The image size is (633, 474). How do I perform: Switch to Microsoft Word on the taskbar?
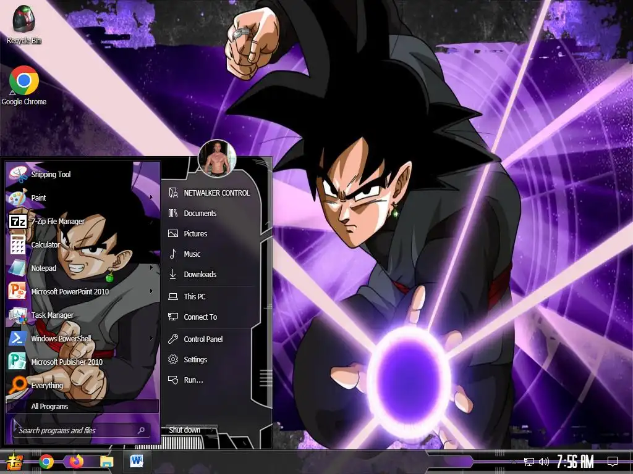[x=137, y=461]
